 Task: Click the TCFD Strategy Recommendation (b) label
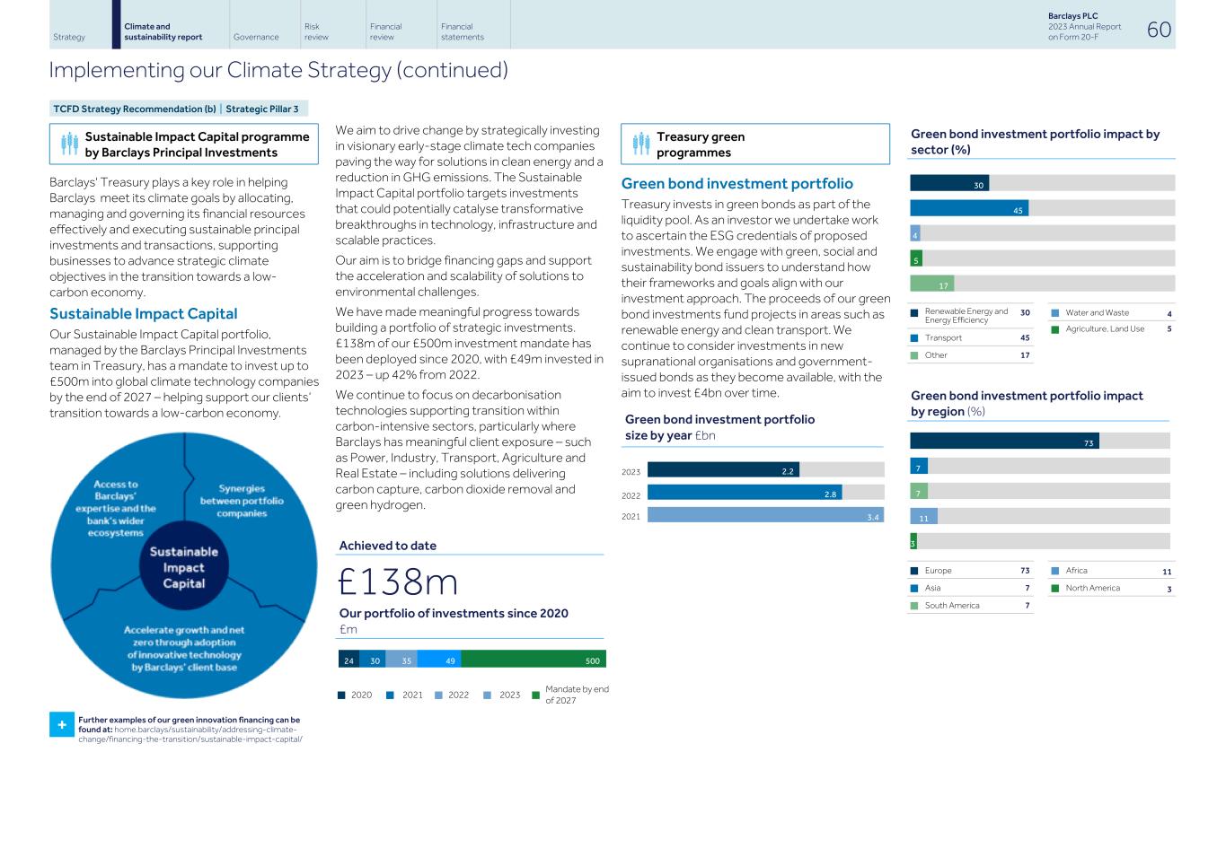pos(133,109)
